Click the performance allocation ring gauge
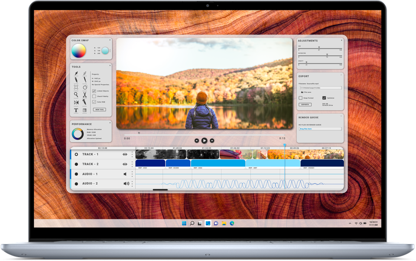This screenshot has width=416, height=261. (78, 134)
